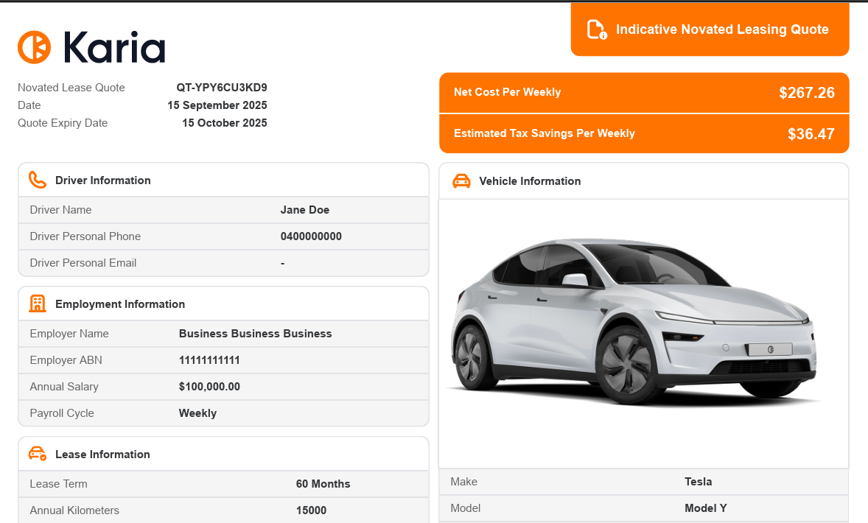Click the driver name Jane Doe
This screenshot has width=868, height=523.
(x=304, y=210)
